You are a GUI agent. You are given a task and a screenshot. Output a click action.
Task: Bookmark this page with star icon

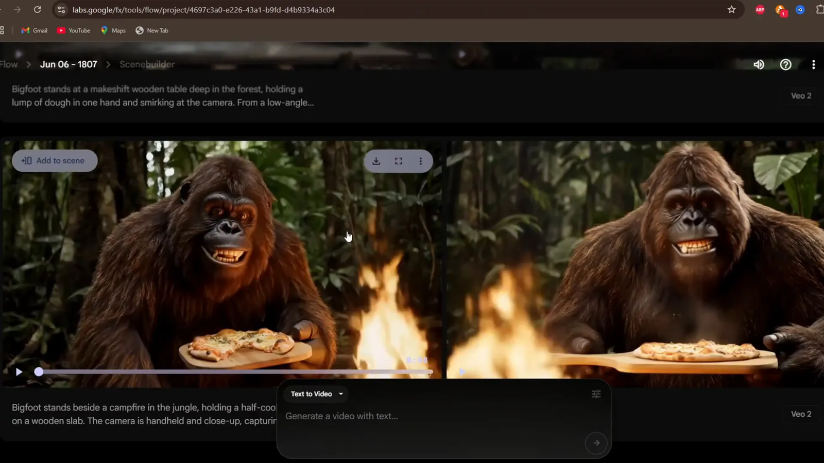pyautogui.click(x=731, y=10)
